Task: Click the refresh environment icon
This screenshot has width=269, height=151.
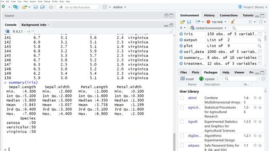Action: point(261,21)
